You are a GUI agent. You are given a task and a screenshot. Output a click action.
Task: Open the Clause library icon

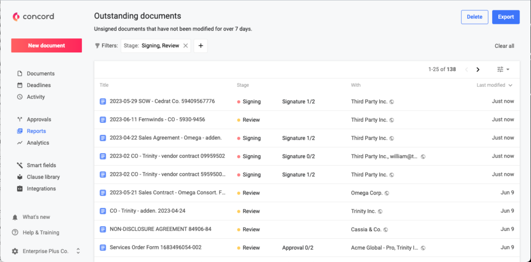(x=20, y=177)
